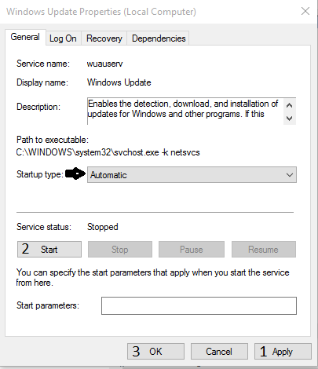
Task: Click the greyed-out Pause button
Action: (x=192, y=250)
